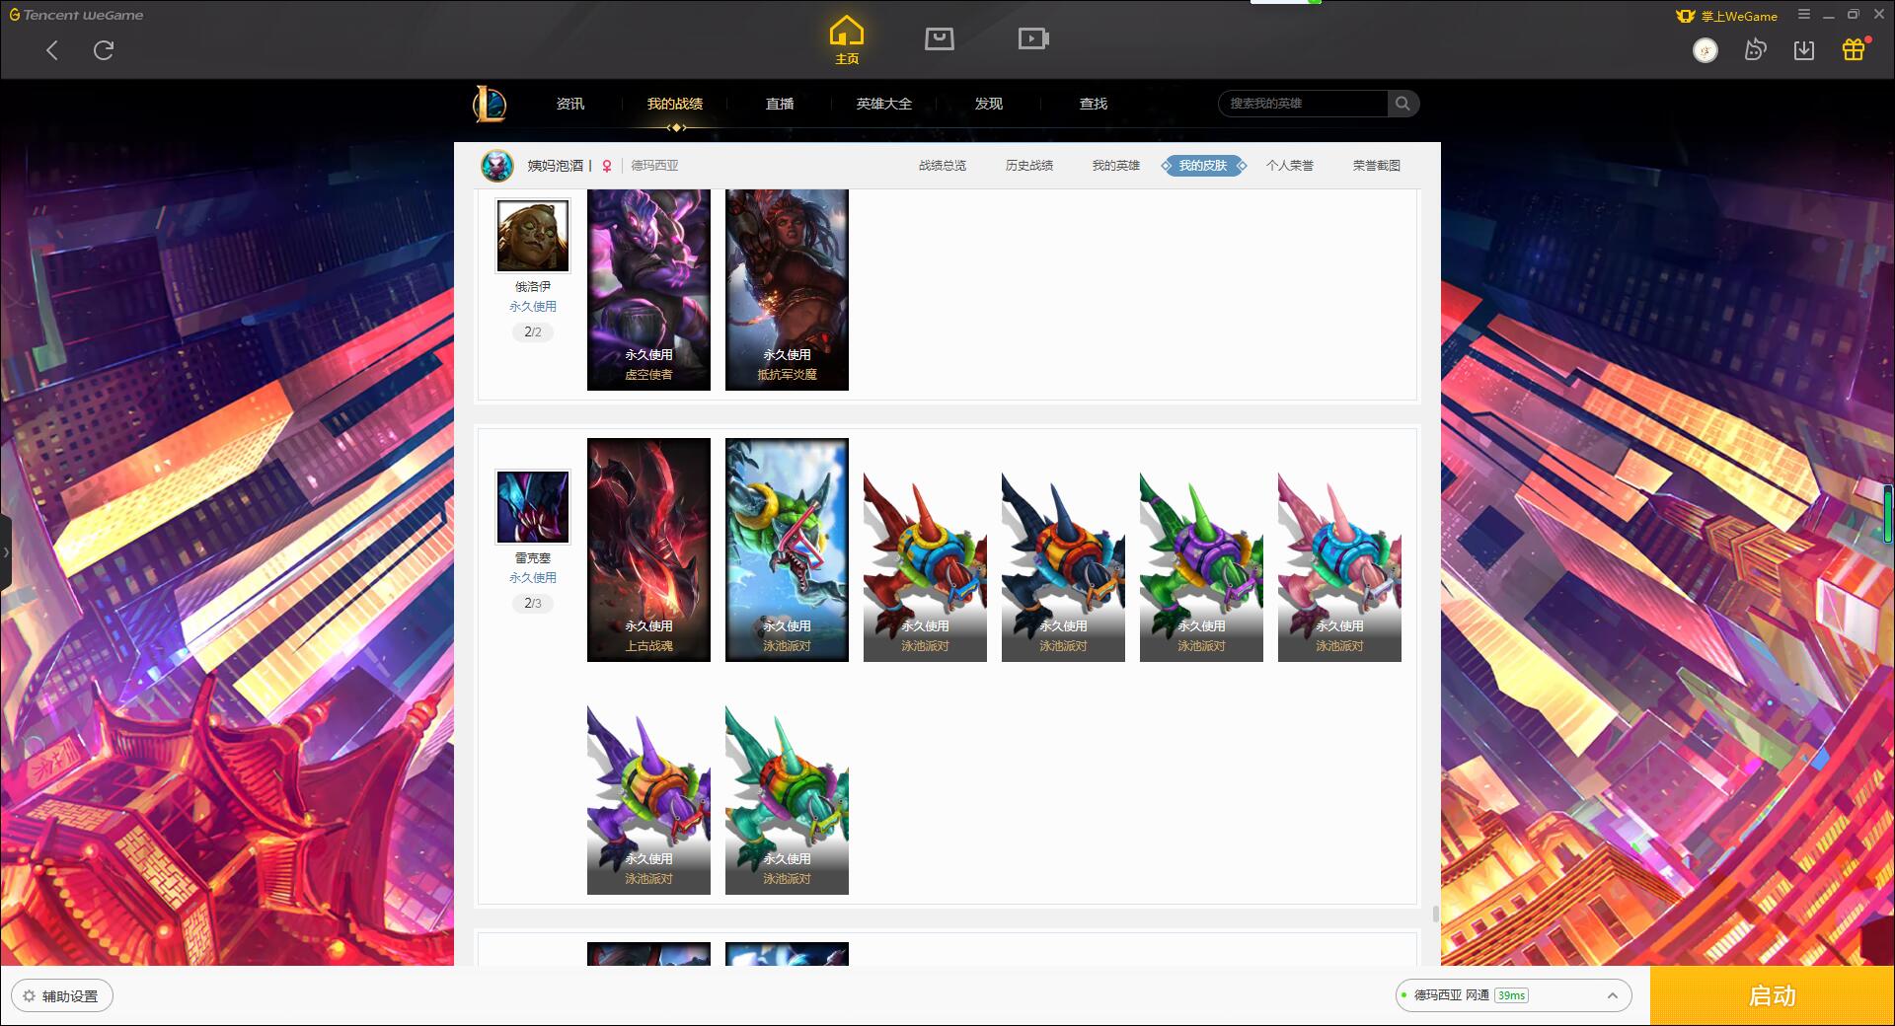Click the skin list scrollbar thumb
Viewport: 1895px width, 1026px height.
click(x=1435, y=915)
